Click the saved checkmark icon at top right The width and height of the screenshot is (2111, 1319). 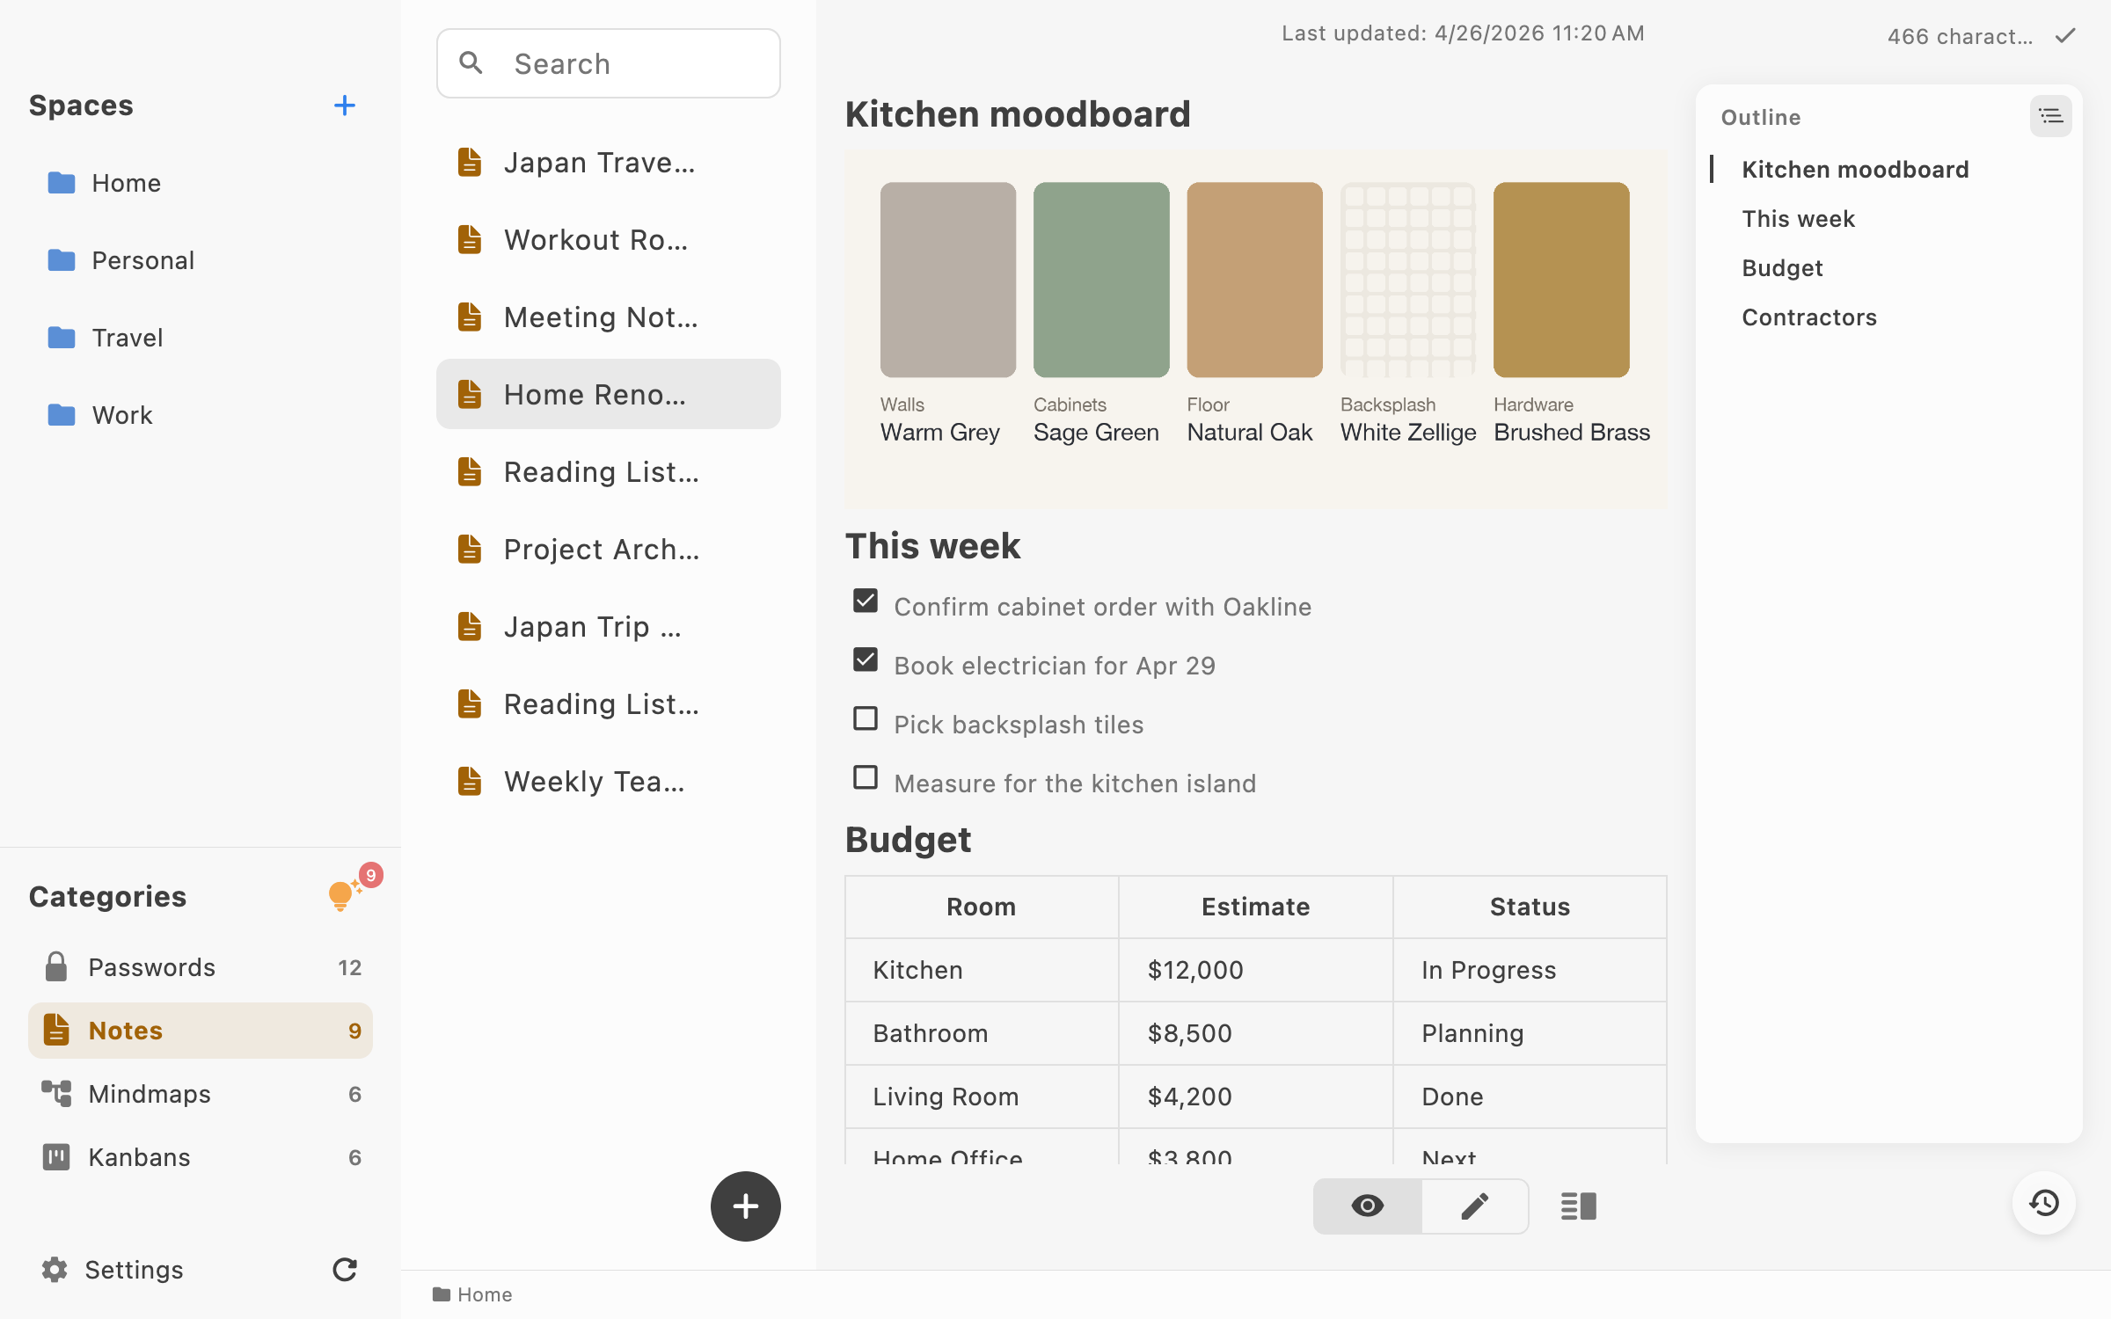(x=2065, y=36)
